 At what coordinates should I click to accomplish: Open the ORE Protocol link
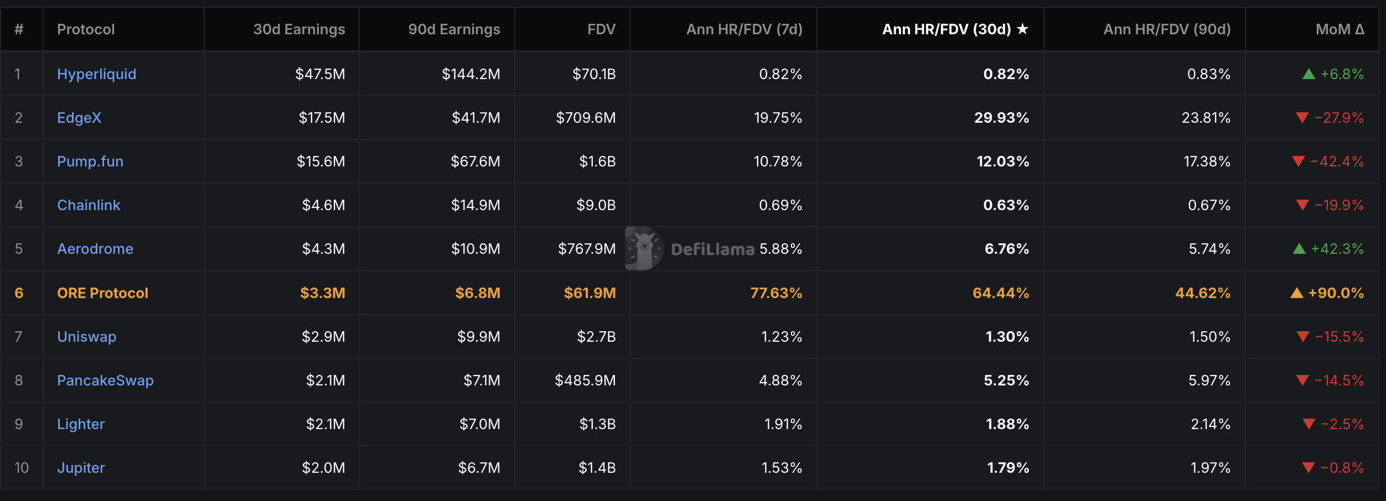click(x=103, y=293)
